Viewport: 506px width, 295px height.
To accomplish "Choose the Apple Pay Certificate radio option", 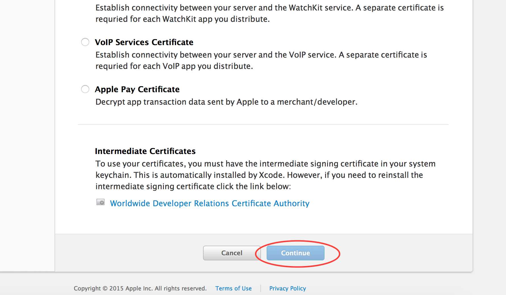I will (x=85, y=89).
